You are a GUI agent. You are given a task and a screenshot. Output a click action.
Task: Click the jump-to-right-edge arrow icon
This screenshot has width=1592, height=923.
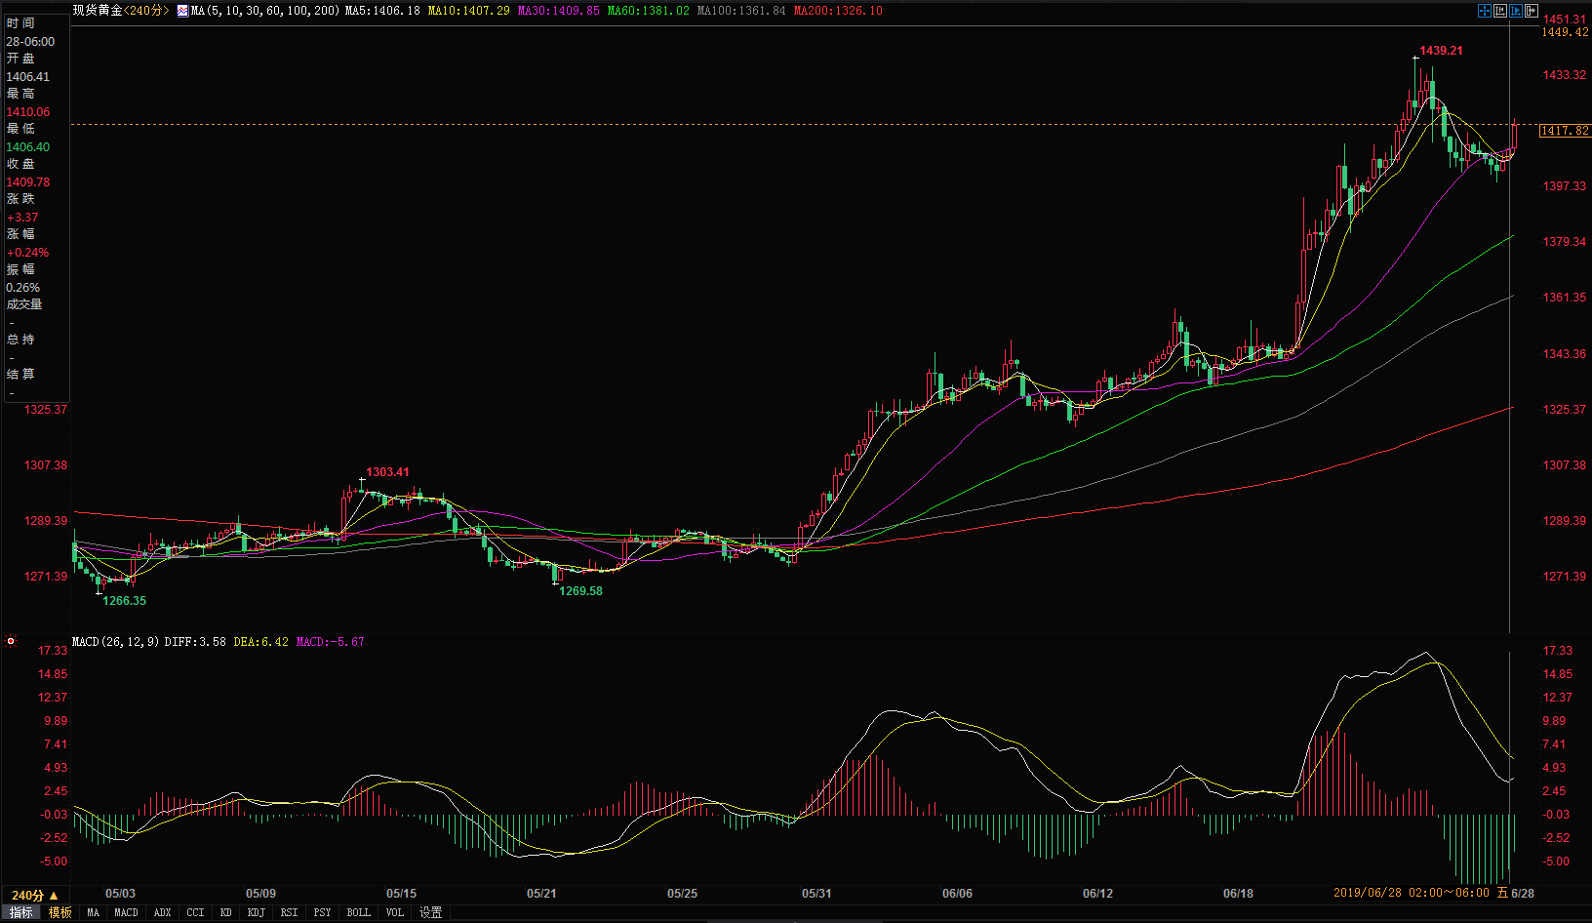tap(1532, 11)
